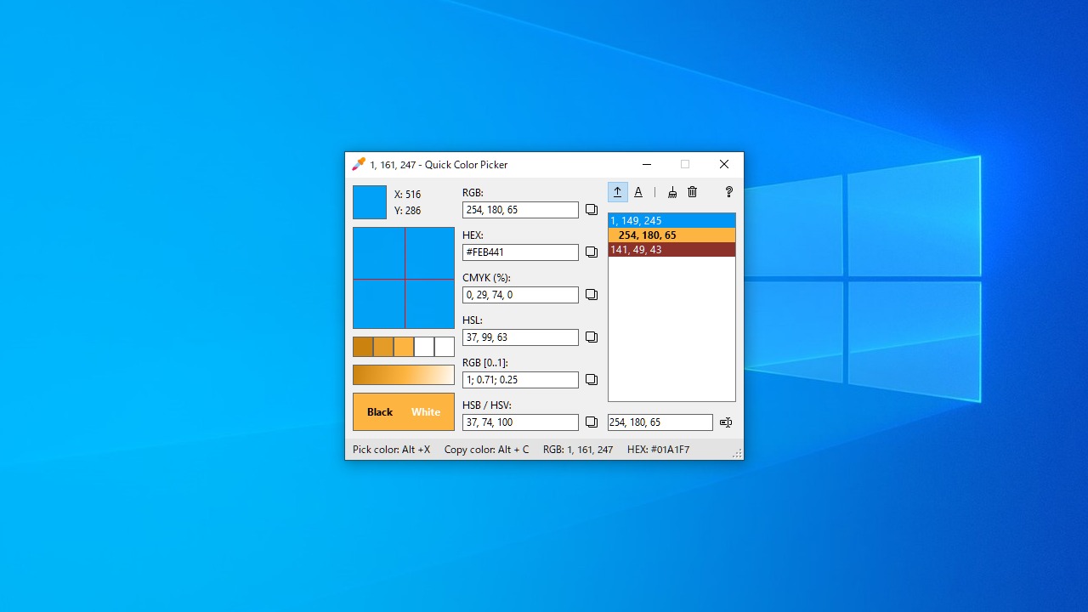Select list entry 254, 180, 65
Viewport: 1088px width, 612px height.
pyautogui.click(x=671, y=235)
